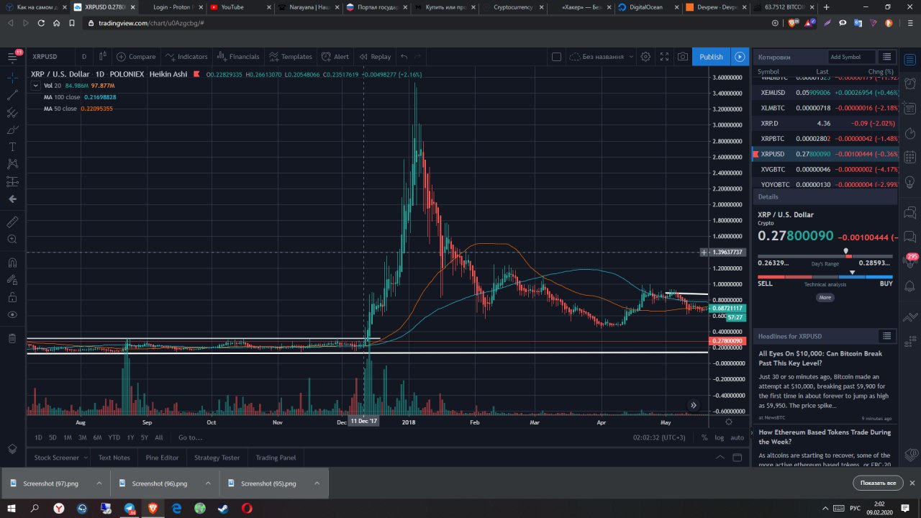Open watchlist list menu icon

point(887,57)
